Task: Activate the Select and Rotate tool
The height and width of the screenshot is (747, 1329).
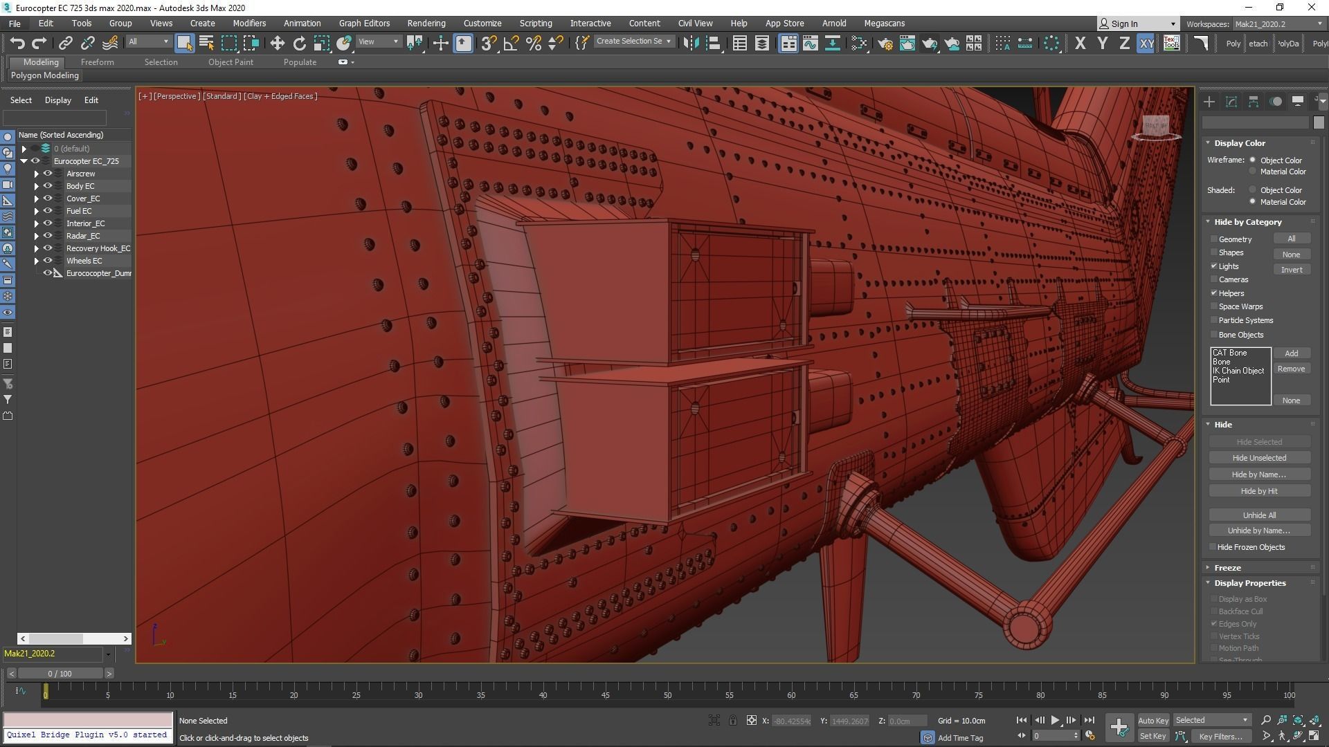Action: 299,43
